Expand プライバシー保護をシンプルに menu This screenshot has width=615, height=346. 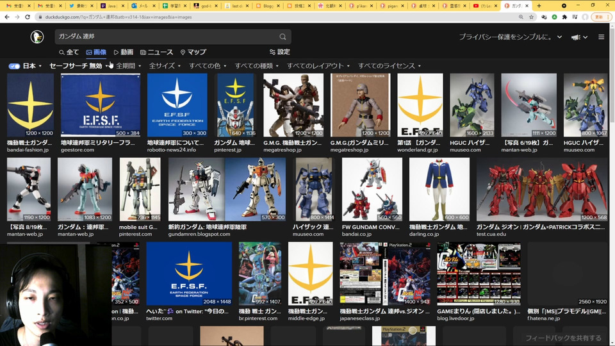[511, 37]
